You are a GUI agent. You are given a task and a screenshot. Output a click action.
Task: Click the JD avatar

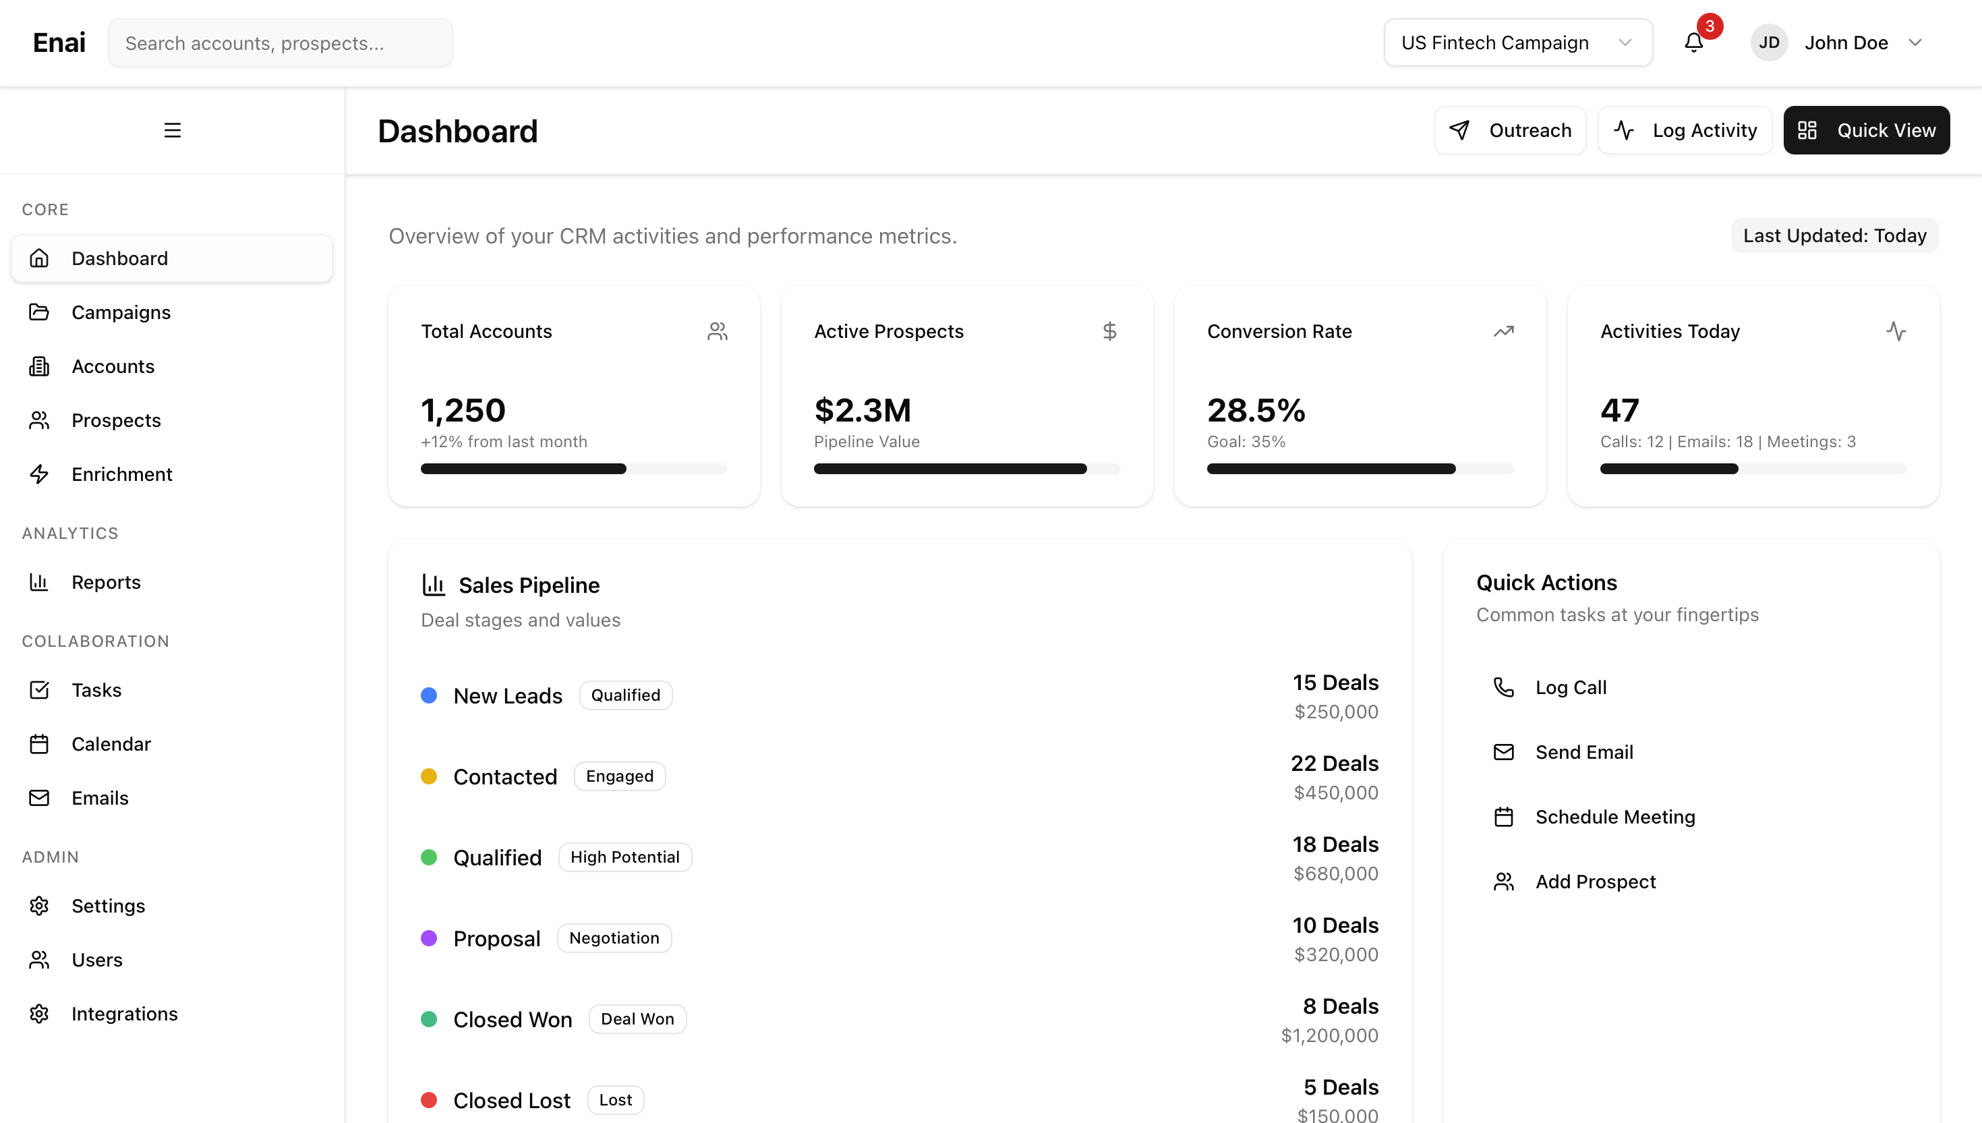[1768, 42]
